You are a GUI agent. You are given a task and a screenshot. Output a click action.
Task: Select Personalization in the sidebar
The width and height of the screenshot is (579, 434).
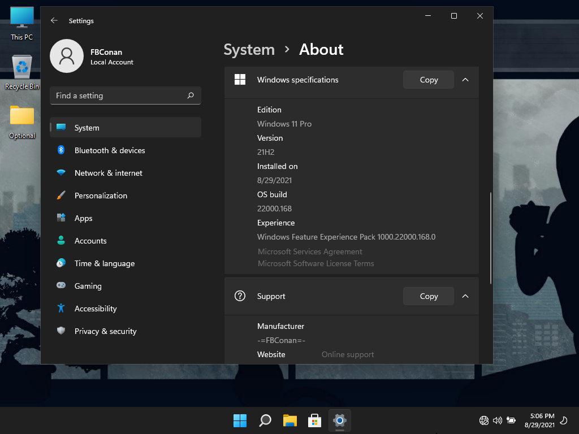point(126,195)
